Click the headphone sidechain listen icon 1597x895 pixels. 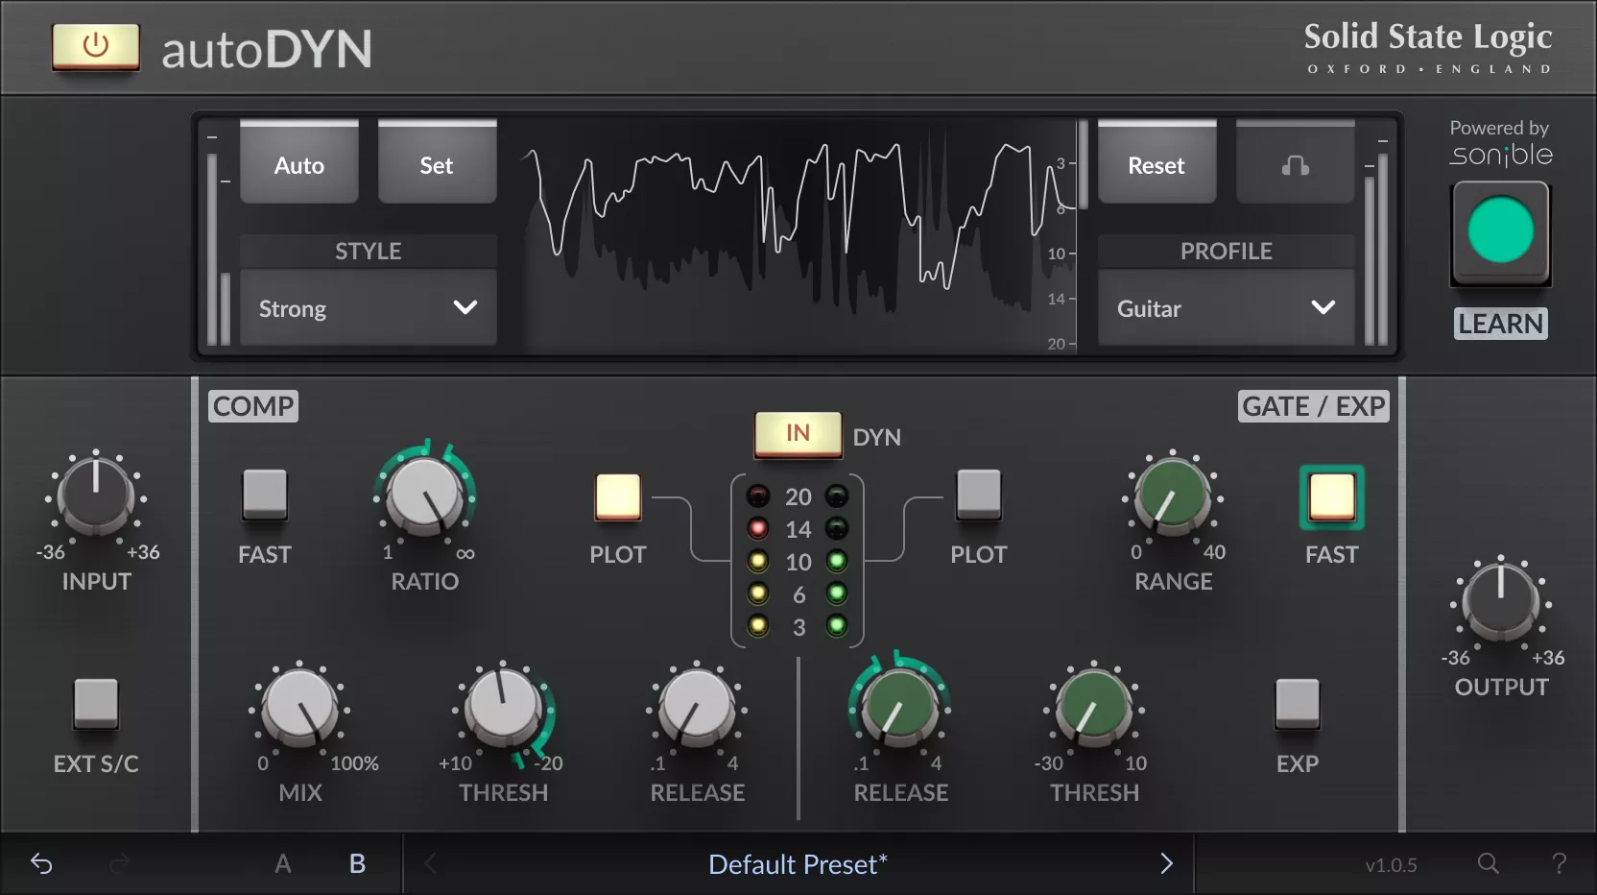pos(1294,163)
